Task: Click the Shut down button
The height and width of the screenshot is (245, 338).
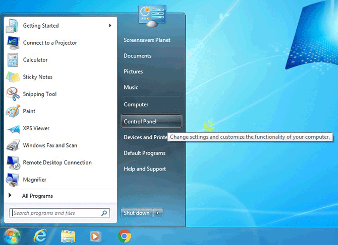Action: tap(137, 213)
